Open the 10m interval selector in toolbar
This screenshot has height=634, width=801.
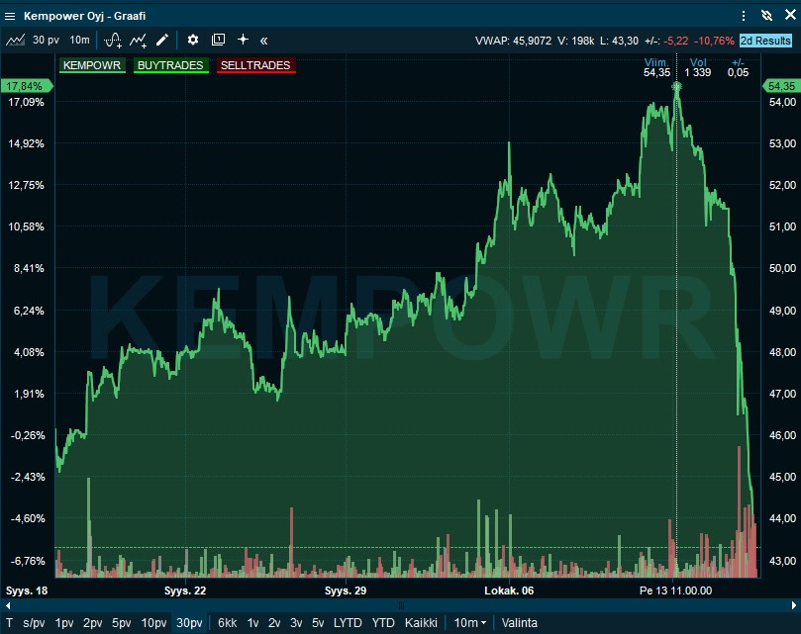pyautogui.click(x=79, y=40)
